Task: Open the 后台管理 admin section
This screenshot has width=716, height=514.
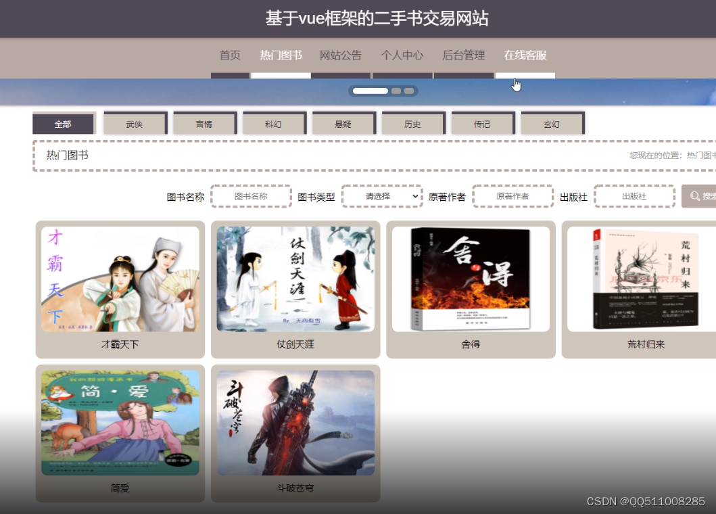Action: point(464,56)
